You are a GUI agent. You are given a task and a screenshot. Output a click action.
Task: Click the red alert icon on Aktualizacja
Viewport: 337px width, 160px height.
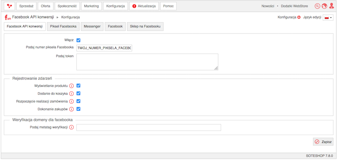[134, 6]
